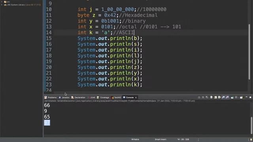Click line number 14 in gutter
The image size is (253, 142).
(49, 32)
